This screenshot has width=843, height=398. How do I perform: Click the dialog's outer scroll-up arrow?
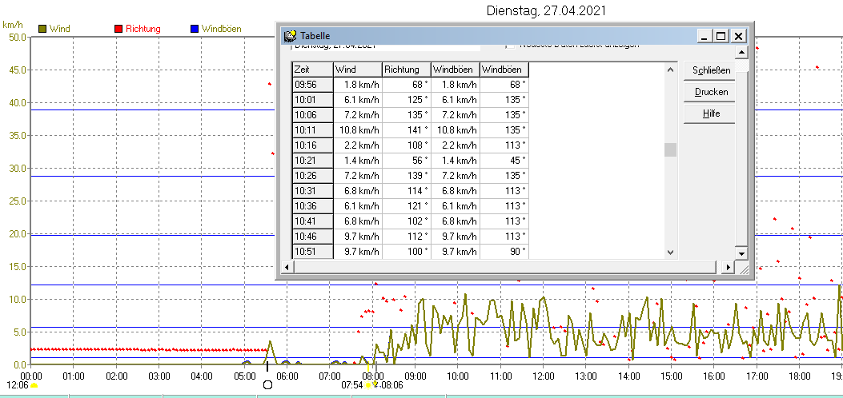click(x=741, y=52)
